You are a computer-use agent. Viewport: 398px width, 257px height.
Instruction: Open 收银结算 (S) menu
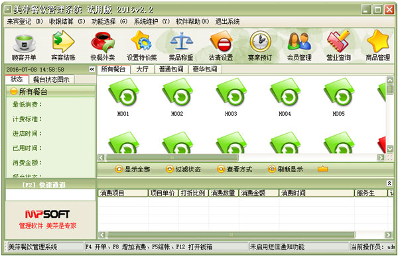(x=67, y=22)
